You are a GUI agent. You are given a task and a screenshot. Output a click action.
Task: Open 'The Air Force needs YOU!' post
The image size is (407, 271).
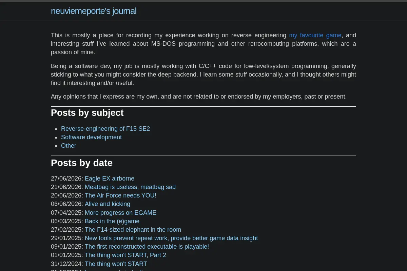120,195
